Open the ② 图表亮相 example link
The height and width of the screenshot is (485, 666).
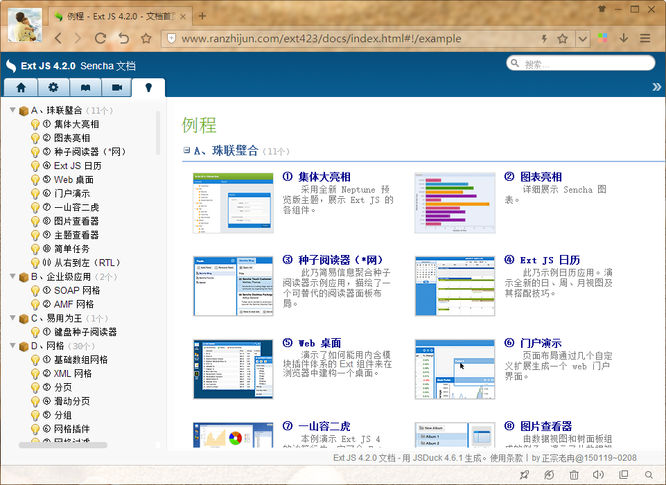coord(533,177)
